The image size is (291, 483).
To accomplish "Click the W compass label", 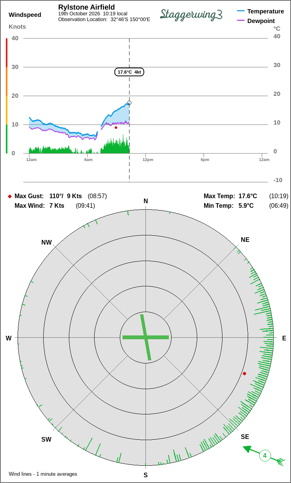I will (8, 338).
